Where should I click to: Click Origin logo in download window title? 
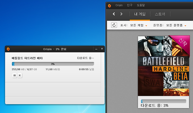(8, 49)
